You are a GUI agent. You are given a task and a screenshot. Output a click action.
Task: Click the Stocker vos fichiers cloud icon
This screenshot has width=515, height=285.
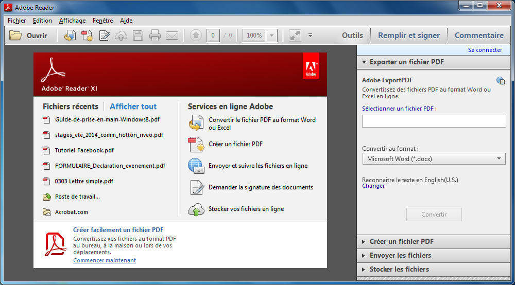coord(196,209)
